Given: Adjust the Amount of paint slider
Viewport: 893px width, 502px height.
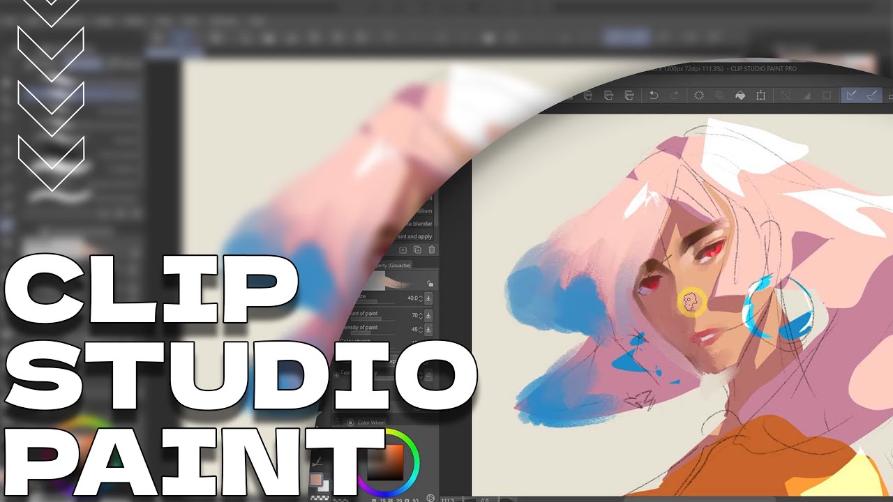Looking at the screenshot, I should coord(373,319).
